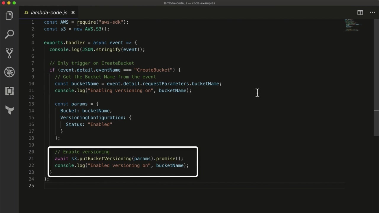Image resolution: width=379 pixels, height=213 pixels.
Task: Click the green macOS fullscreen button
Action: pyautogui.click(x=14, y=3)
